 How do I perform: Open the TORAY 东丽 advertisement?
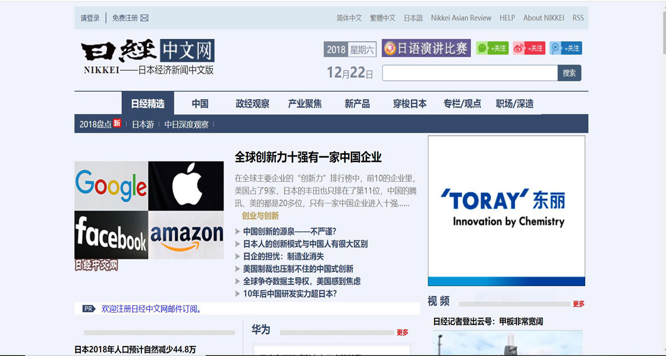(506, 211)
